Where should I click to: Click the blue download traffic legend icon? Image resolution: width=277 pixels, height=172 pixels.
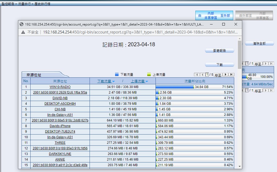pos(117,75)
